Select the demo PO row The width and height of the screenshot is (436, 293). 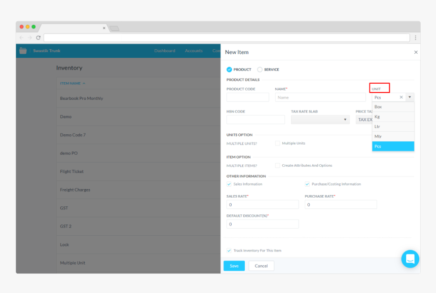(138, 153)
